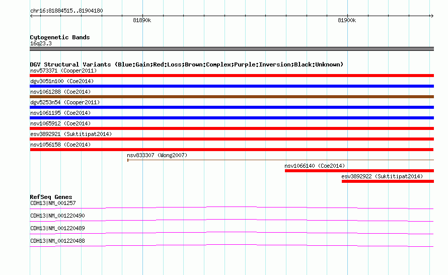
Task: Open the esv3892922 (Suktitipat2014) variant label
Action: [382, 176]
